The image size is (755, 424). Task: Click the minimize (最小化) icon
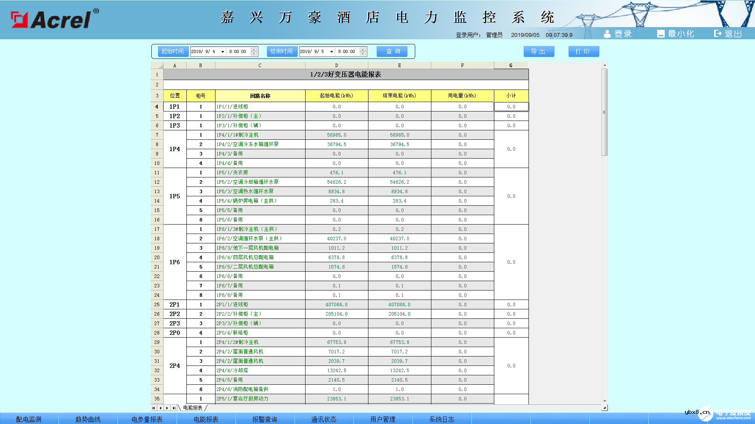661,34
